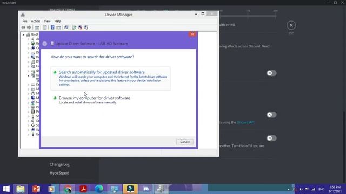
Task: Collapse the root computer node in device tree
Action: (x=24, y=34)
